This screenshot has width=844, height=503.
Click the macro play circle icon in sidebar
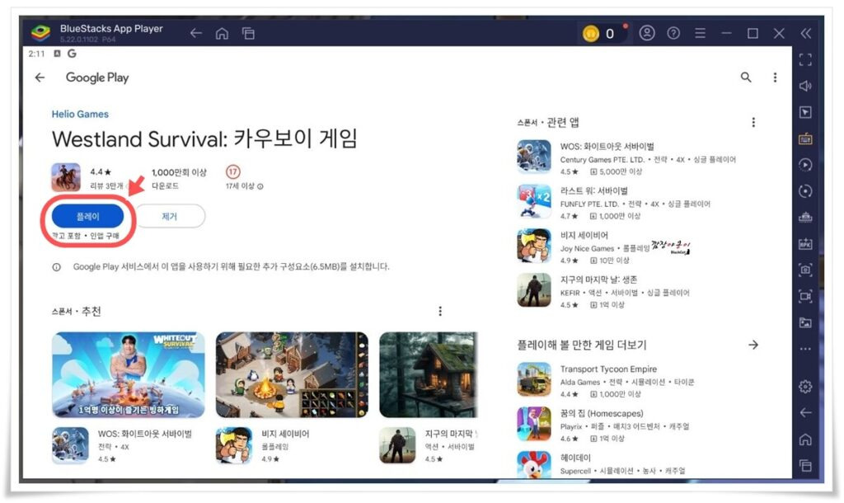pos(805,165)
